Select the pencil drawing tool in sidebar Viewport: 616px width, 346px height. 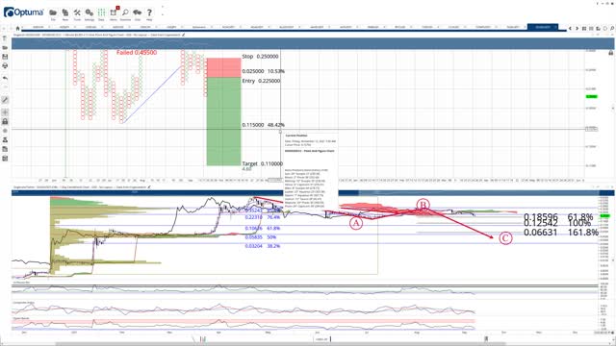click(5, 100)
